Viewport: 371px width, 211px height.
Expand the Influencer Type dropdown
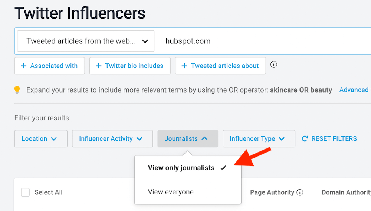pyautogui.click(x=259, y=139)
